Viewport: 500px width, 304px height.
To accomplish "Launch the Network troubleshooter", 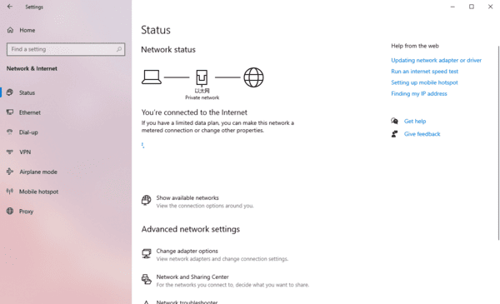I will [x=187, y=302].
